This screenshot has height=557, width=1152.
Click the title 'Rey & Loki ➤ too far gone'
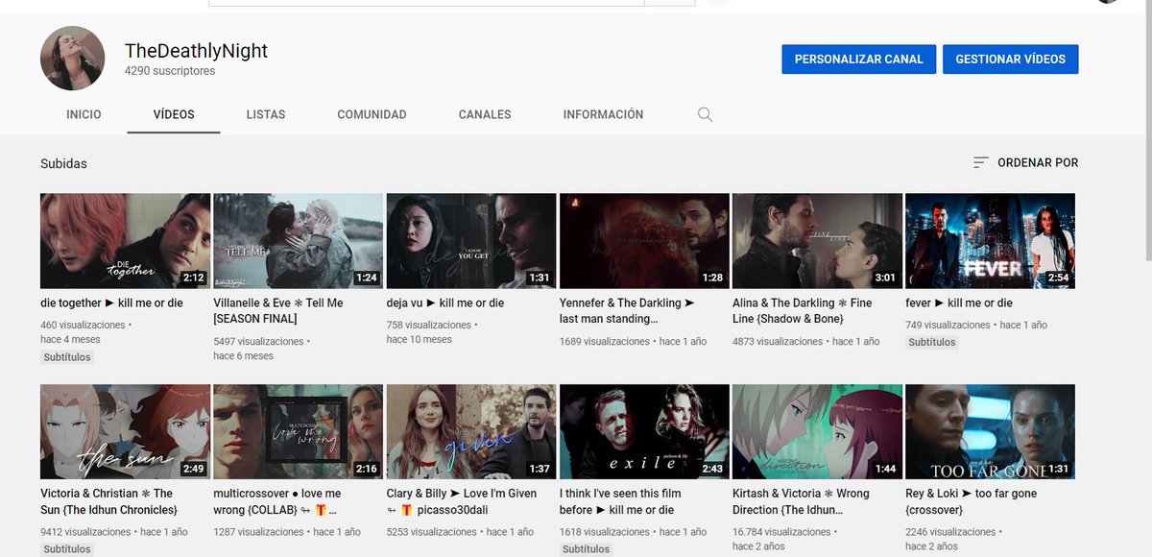[972, 501]
